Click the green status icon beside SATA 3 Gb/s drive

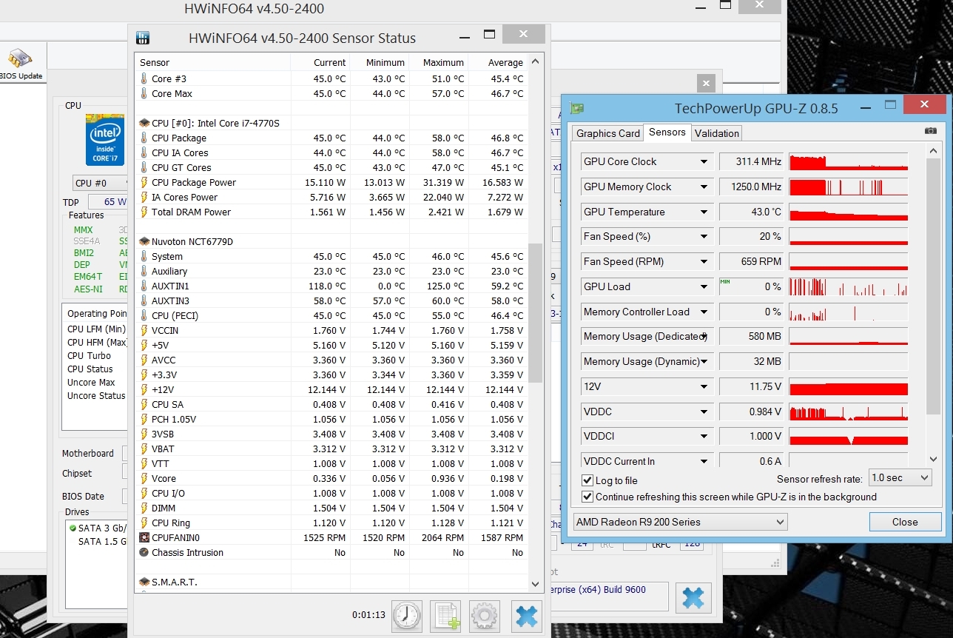point(73,528)
